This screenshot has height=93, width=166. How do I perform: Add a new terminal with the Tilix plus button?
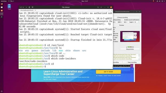coord(26,7)
